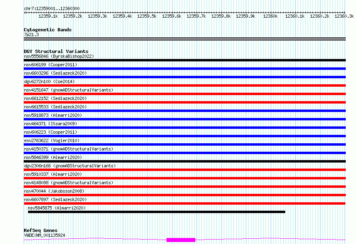
Task: Click the nsv5556846 (ByrskaBishop2022) variant label
Action: 59,56
